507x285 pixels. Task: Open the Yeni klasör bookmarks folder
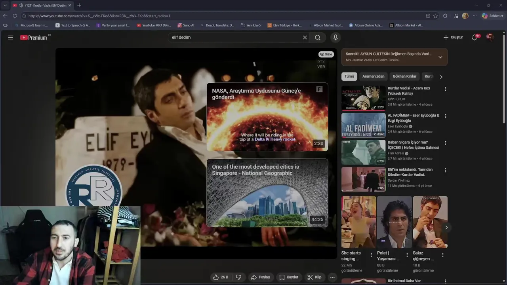[251, 25]
